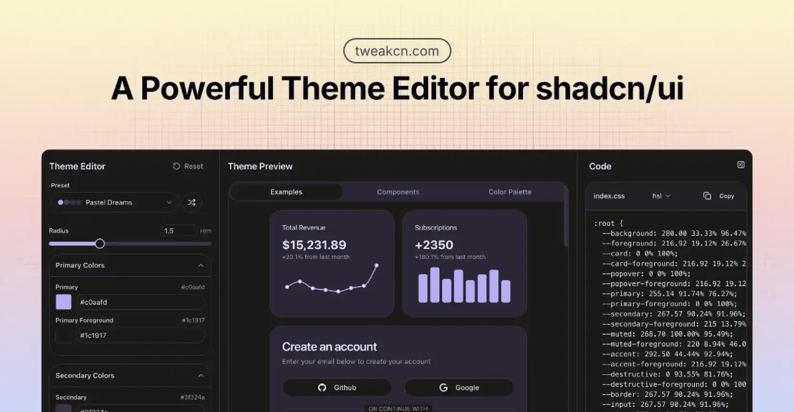Click the Google logo icon

click(444, 388)
